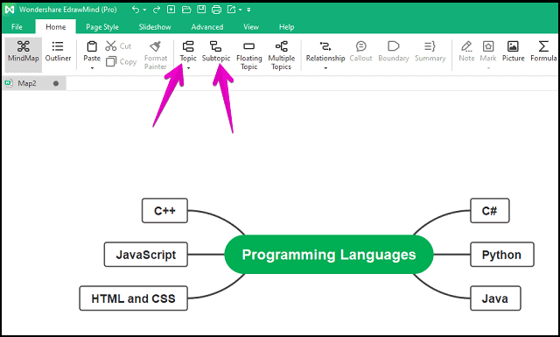Click the New document plus icon
Screen dimensions: 560x337
tap(171, 10)
